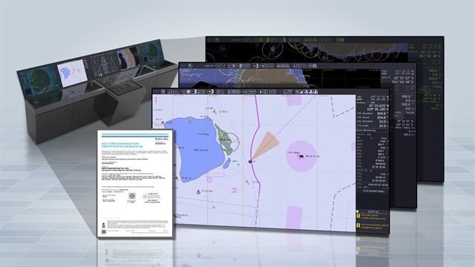Zoom out with the minus button on the middle display
Image resolution: width=475 pixels, height=267 pixels.
(223, 66)
